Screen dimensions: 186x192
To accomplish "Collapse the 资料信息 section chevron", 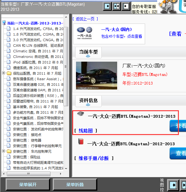I will point(88,105).
